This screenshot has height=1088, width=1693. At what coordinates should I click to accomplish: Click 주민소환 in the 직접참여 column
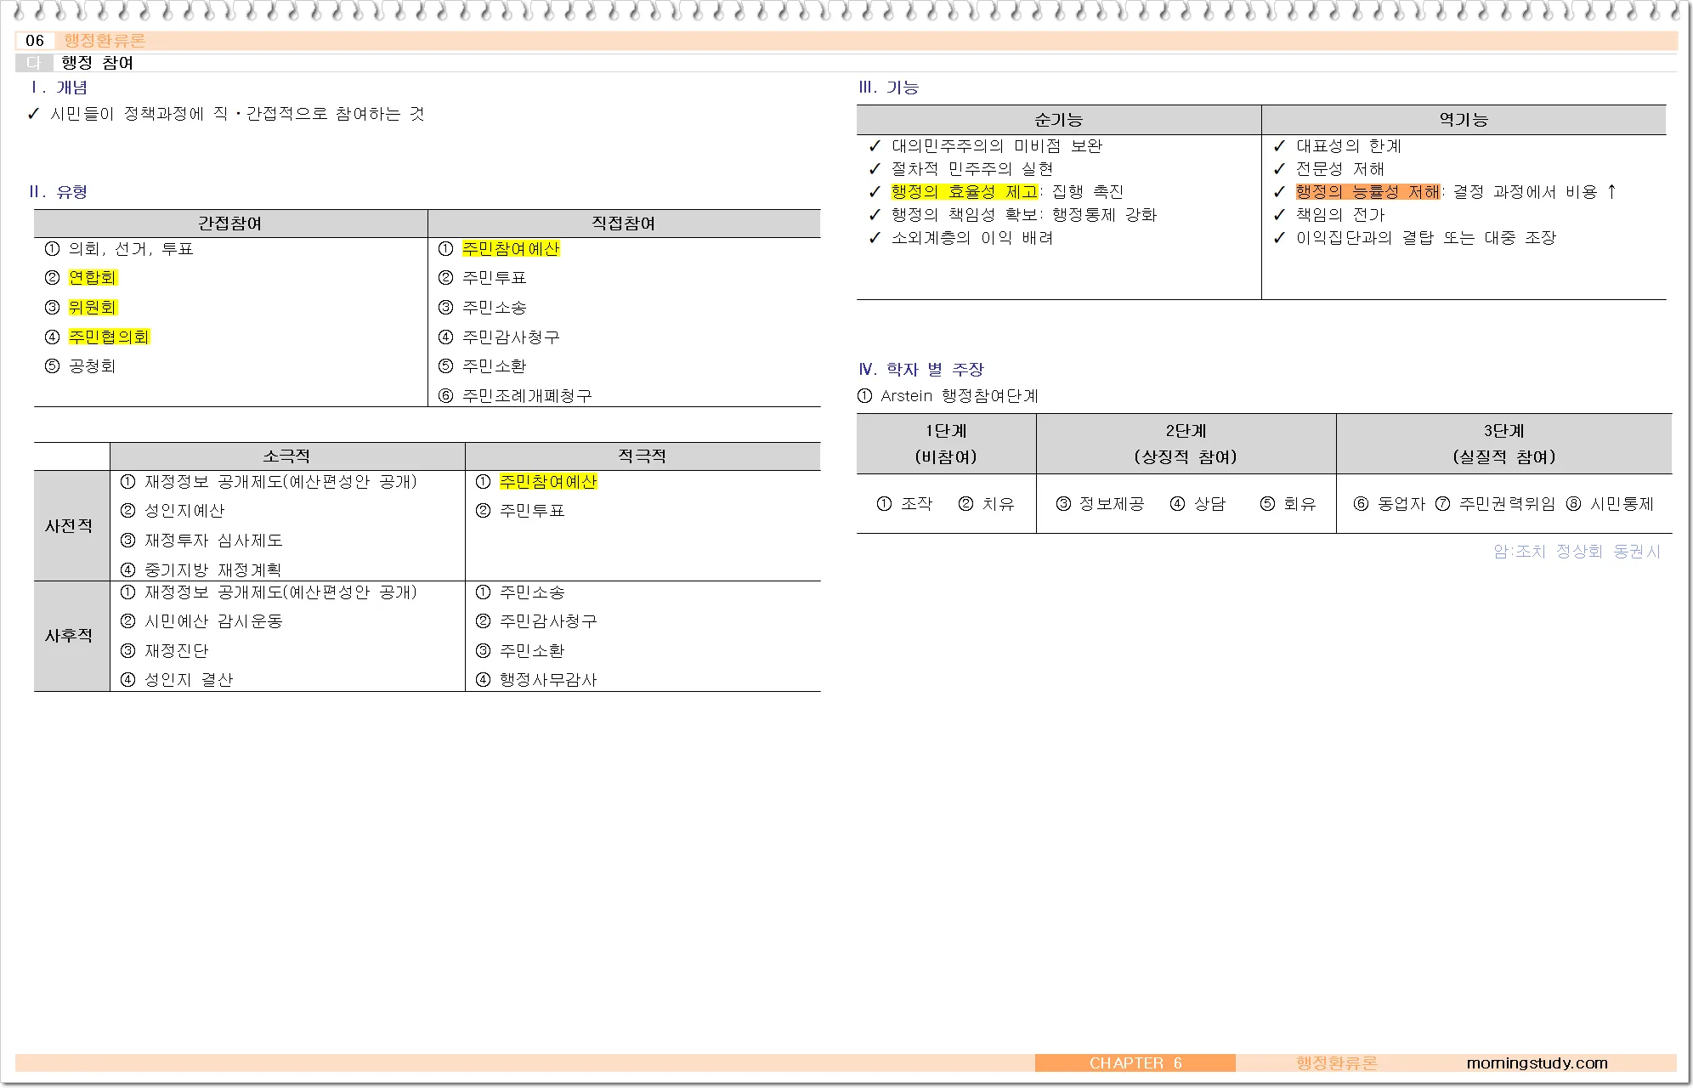(495, 366)
